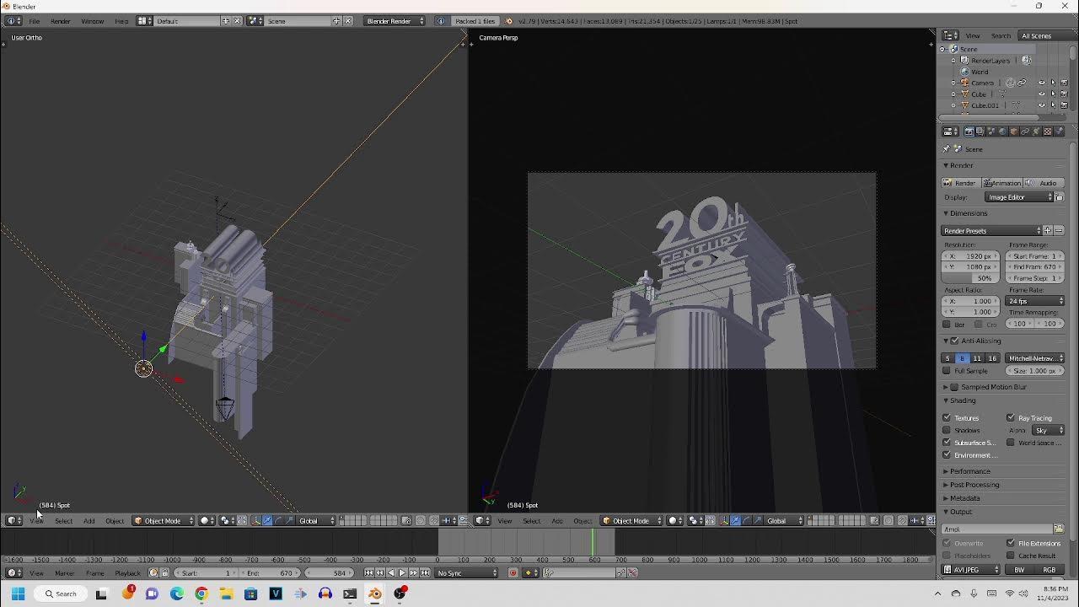Screen dimensions: 1079x607
Task: Play animation in reverse in timeline
Action: click(x=391, y=573)
